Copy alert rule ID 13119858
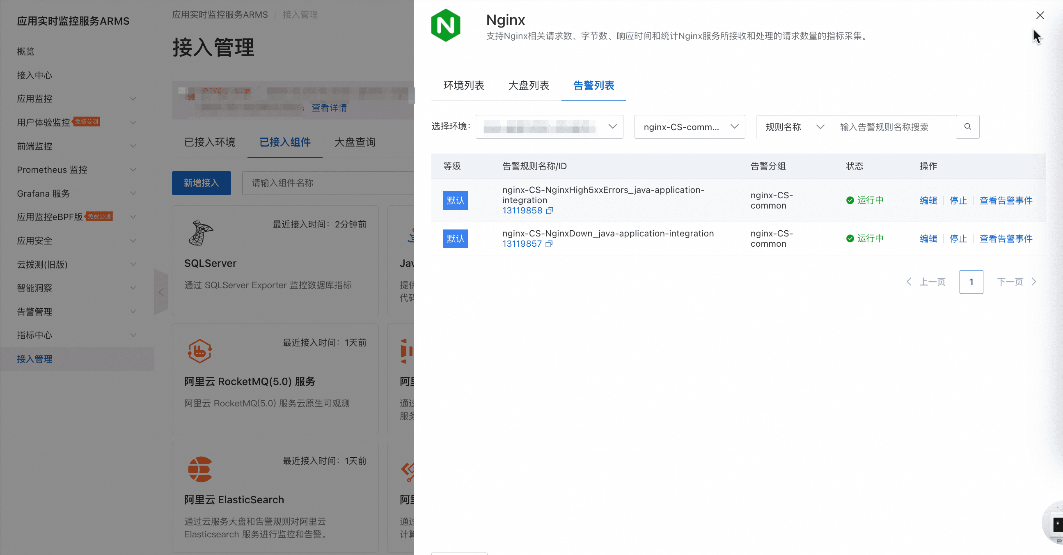The width and height of the screenshot is (1063, 555). (549, 211)
